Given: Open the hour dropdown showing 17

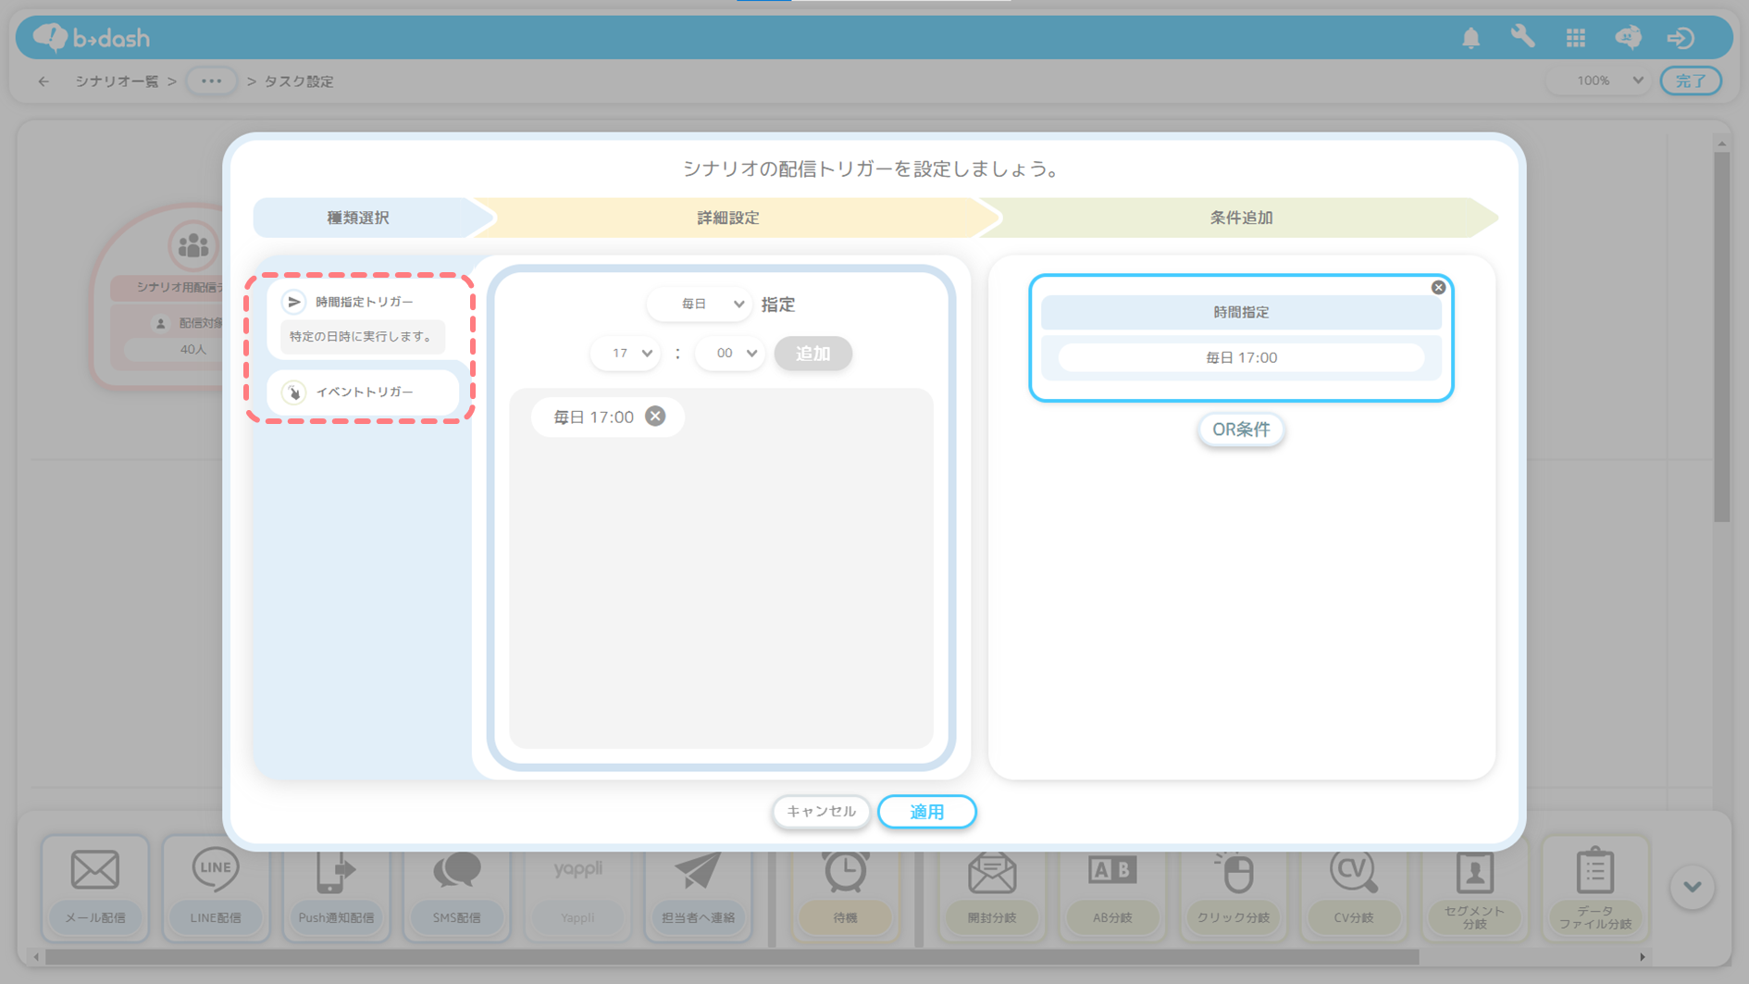Looking at the screenshot, I should click(626, 354).
